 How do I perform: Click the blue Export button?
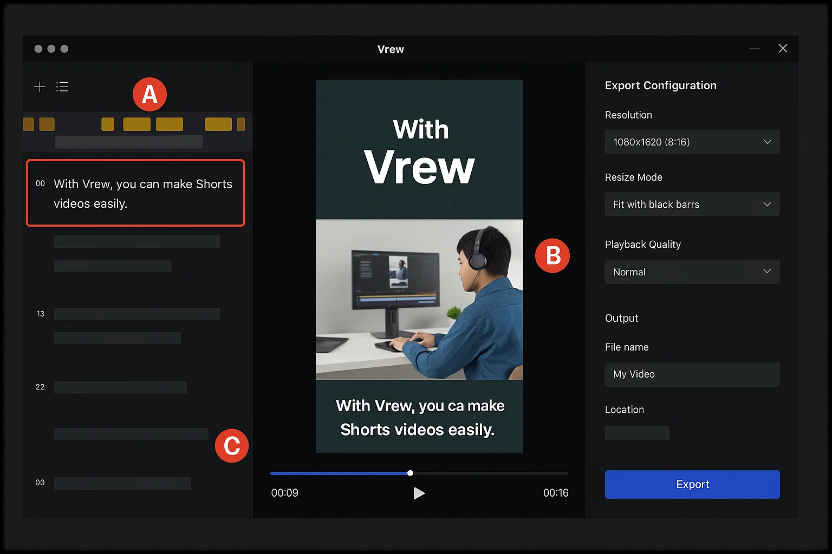click(x=692, y=484)
